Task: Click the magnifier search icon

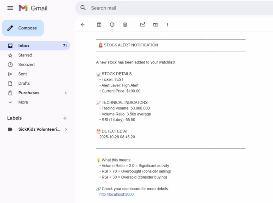Action: [83, 8]
